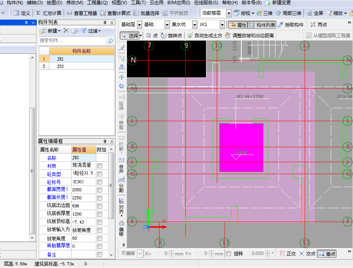Viewport: 353px width, 268px height.
Task: Delete component with the X icon
Action: (x=66, y=31)
